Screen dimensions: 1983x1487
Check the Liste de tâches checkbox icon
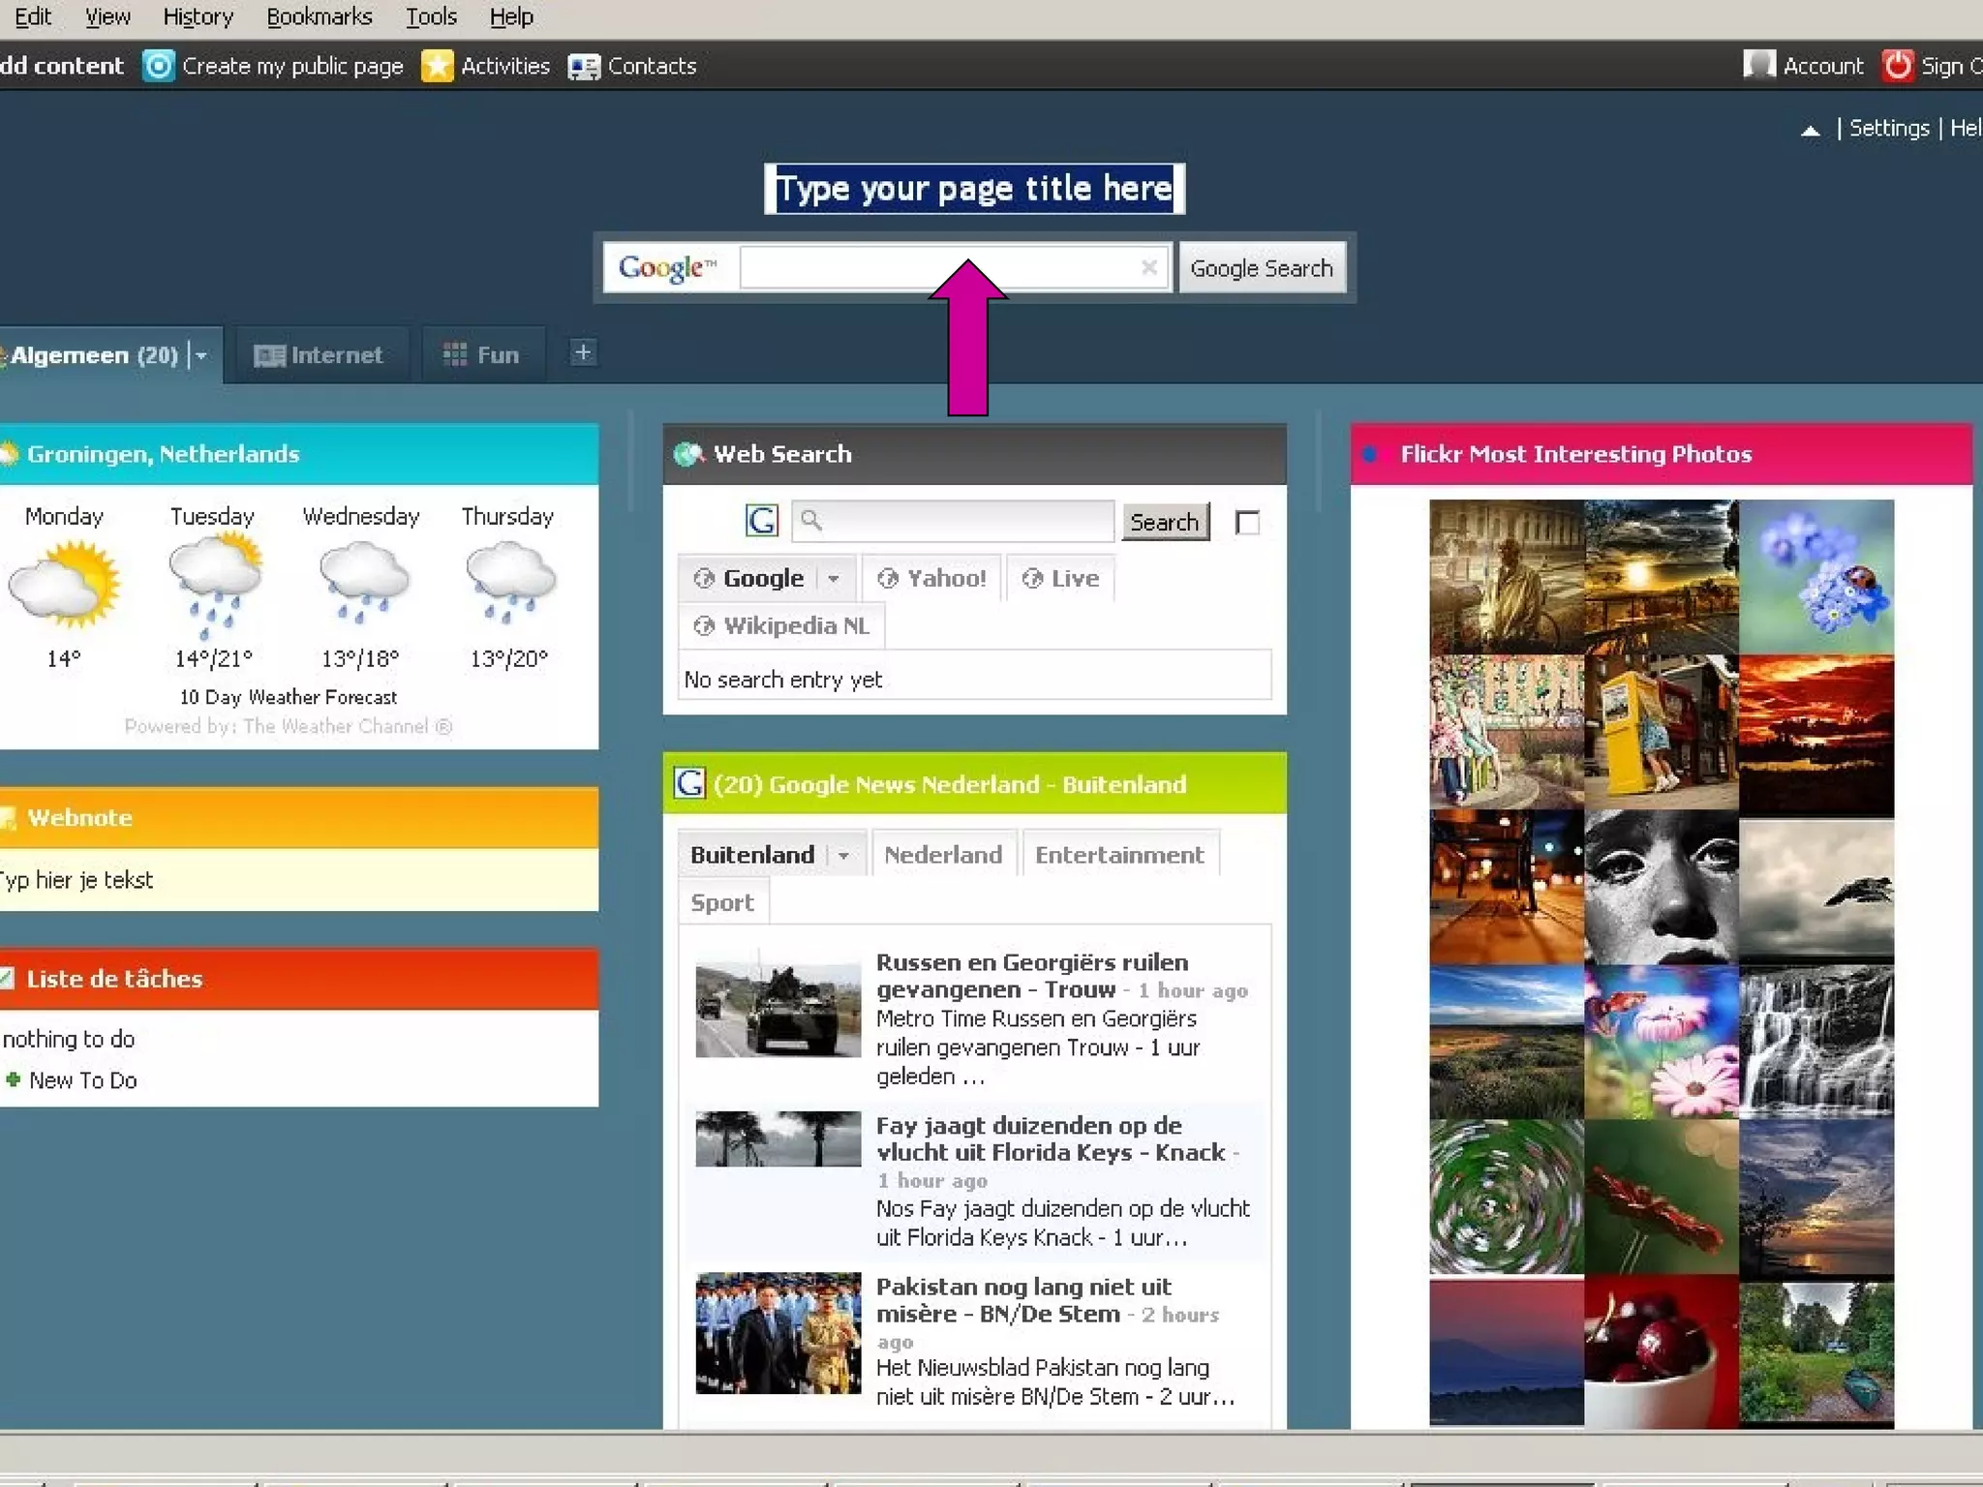click(8, 978)
